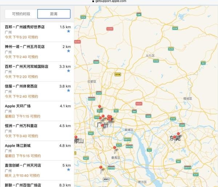Click star icon for 信服－广州体育西店
This screenshot has width=218, height=187.
click(x=69, y=90)
